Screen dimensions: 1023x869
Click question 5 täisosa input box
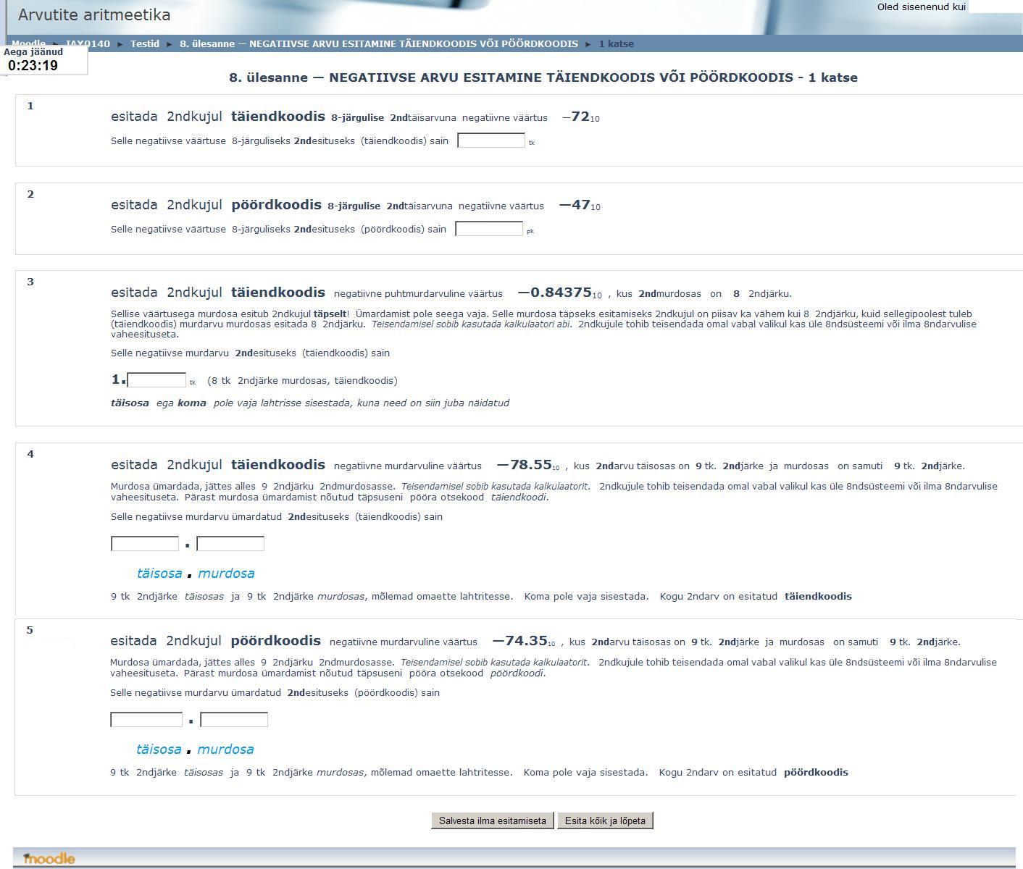pos(146,720)
